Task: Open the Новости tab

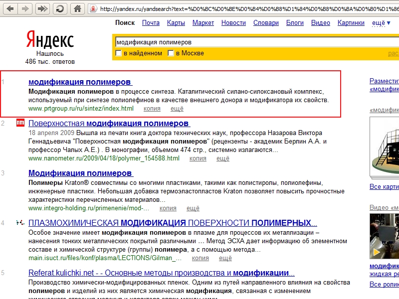Action: click(233, 22)
